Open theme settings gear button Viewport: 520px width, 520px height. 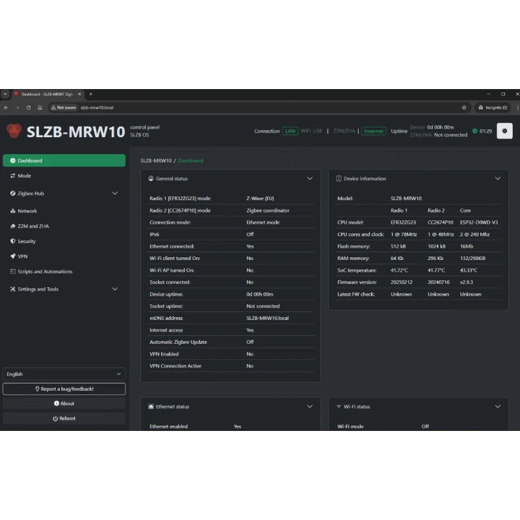click(x=504, y=131)
